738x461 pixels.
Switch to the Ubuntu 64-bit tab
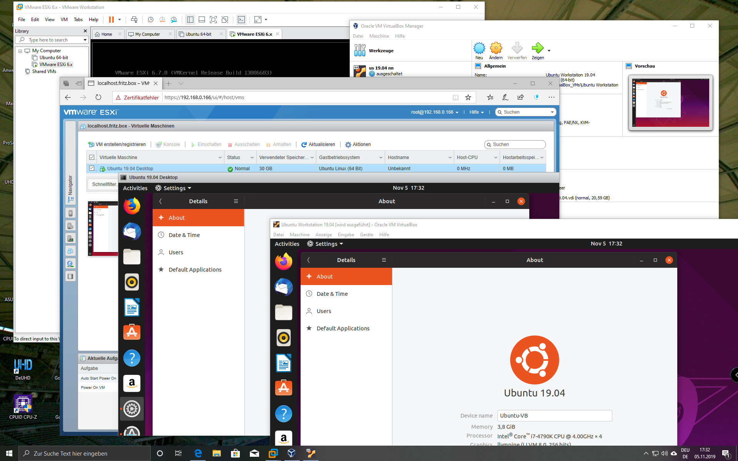(x=198, y=34)
